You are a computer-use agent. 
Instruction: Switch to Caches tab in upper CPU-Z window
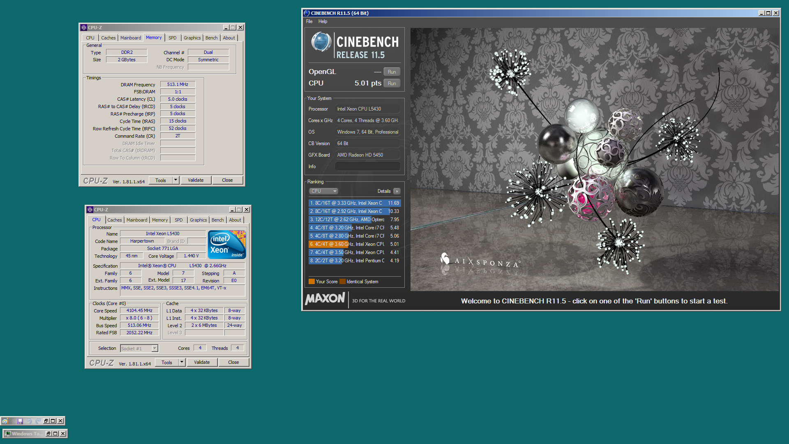click(x=108, y=38)
